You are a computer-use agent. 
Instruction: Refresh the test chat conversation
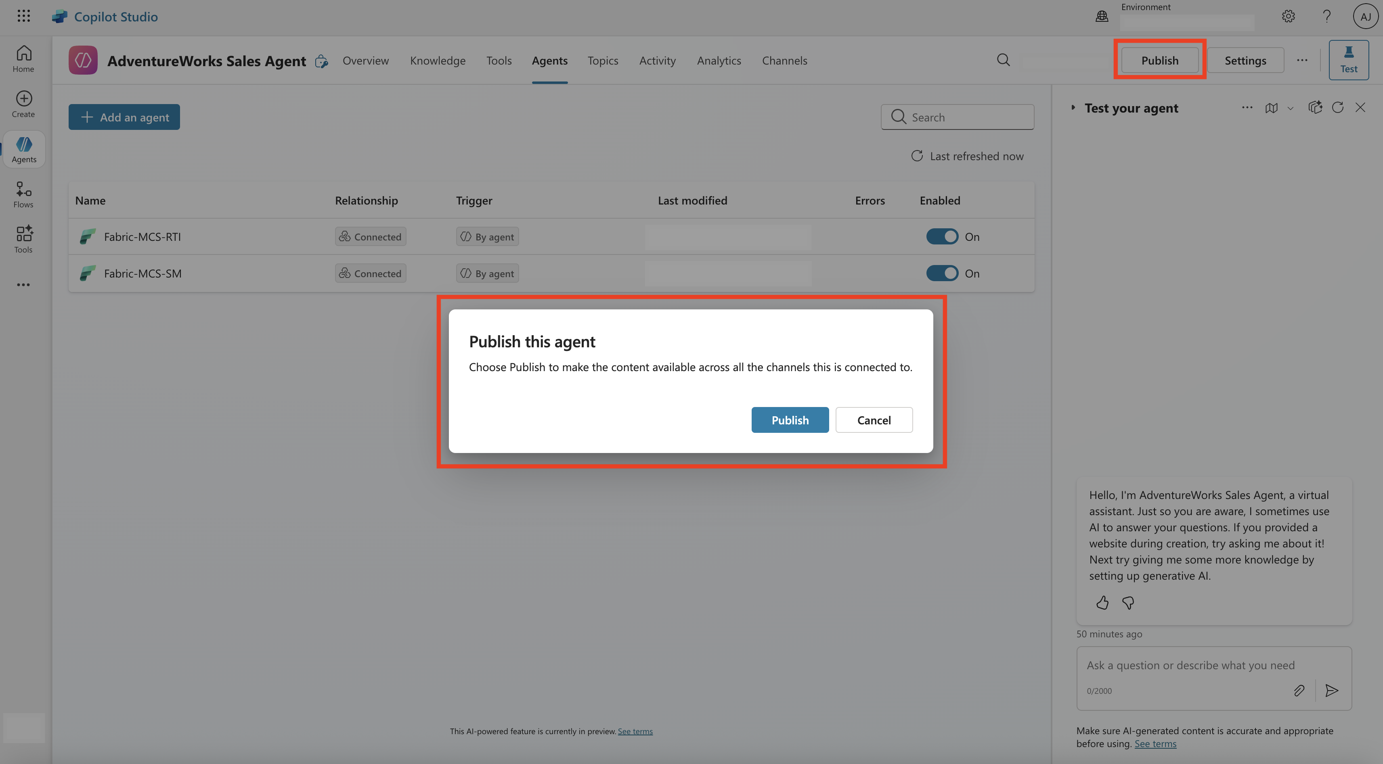click(1337, 108)
